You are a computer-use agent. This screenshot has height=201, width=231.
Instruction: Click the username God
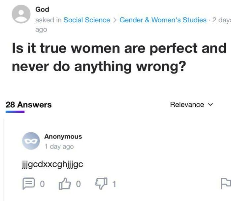(42, 10)
